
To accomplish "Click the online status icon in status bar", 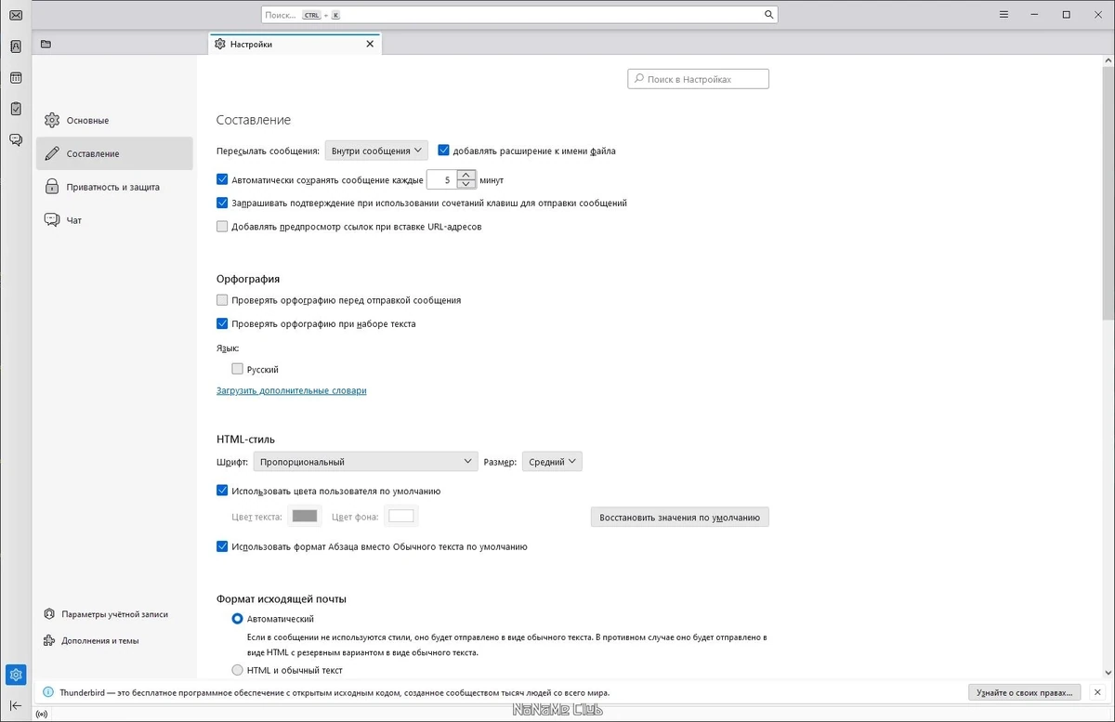I will [42, 714].
